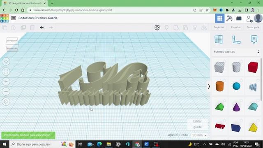
Task: Pick the orange cylinder shape
Action: click(219, 86)
